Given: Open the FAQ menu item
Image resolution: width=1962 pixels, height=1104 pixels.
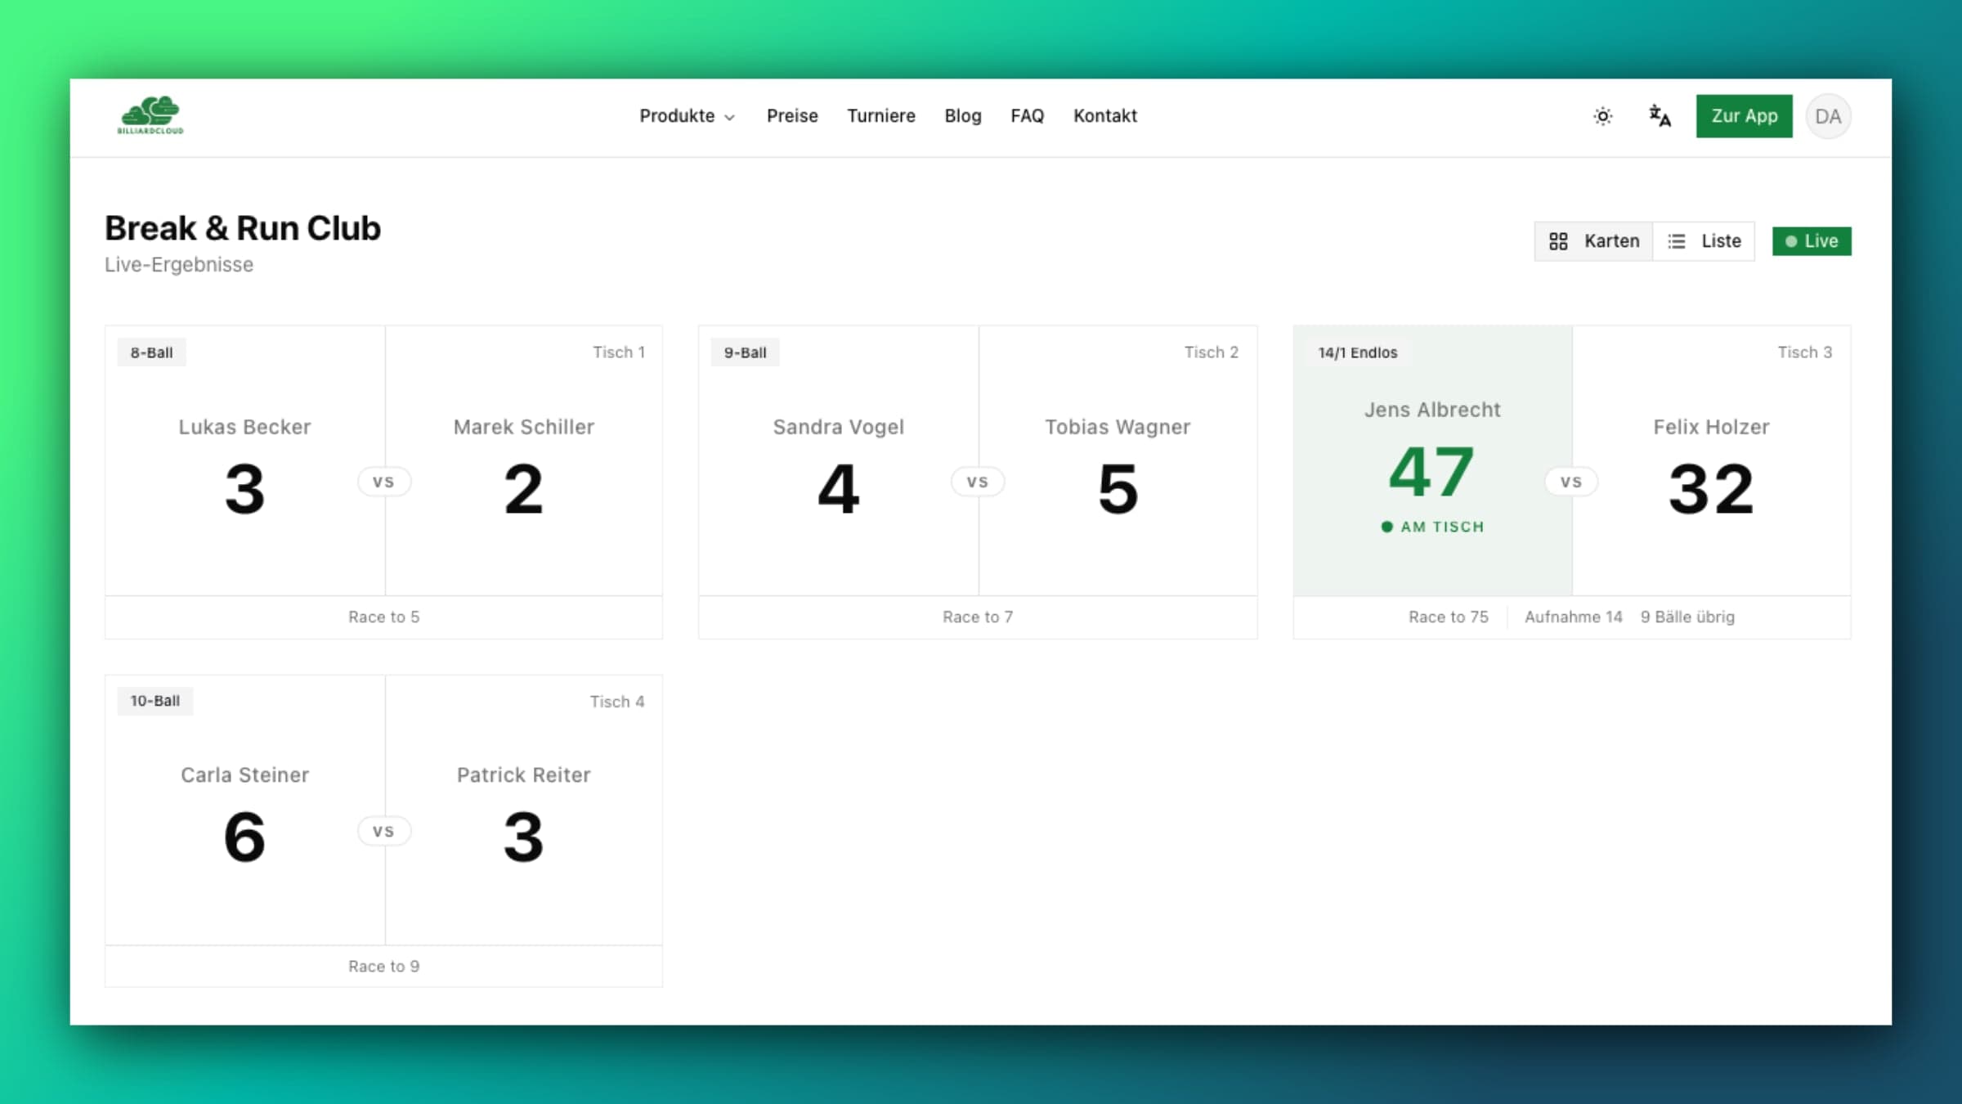Looking at the screenshot, I should point(1027,116).
